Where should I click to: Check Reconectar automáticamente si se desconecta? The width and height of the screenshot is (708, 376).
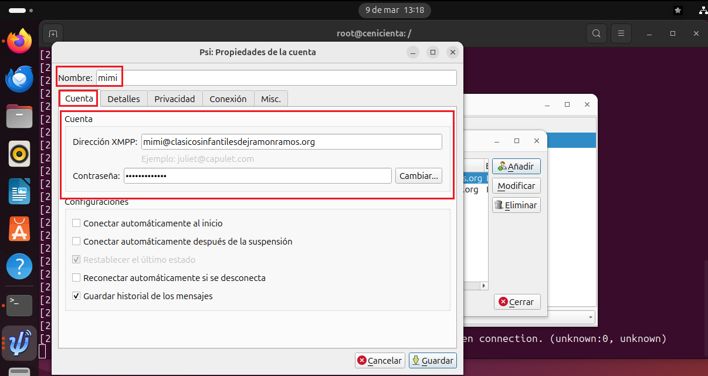click(x=76, y=277)
